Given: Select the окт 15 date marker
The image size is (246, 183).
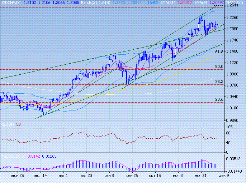Looking at the screenshot, I should pyautogui.click(x=155, y=176).
